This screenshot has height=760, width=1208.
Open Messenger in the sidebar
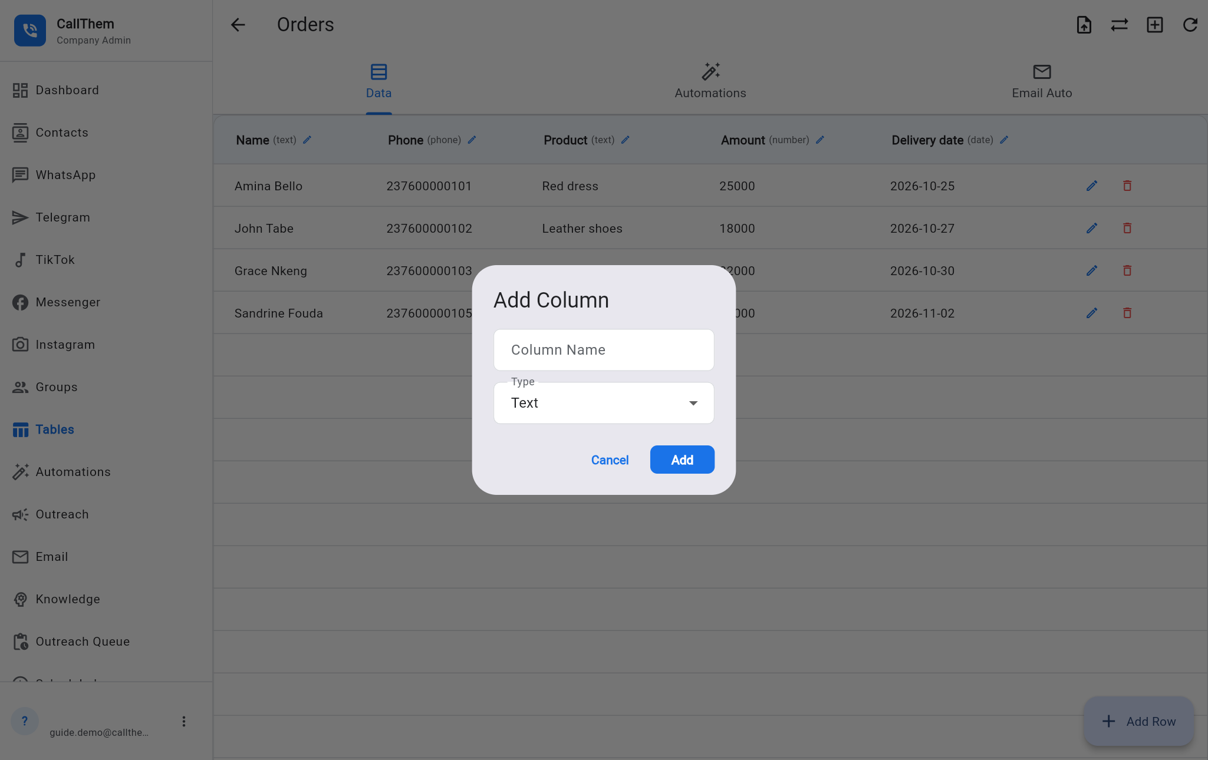click(106, 302)
